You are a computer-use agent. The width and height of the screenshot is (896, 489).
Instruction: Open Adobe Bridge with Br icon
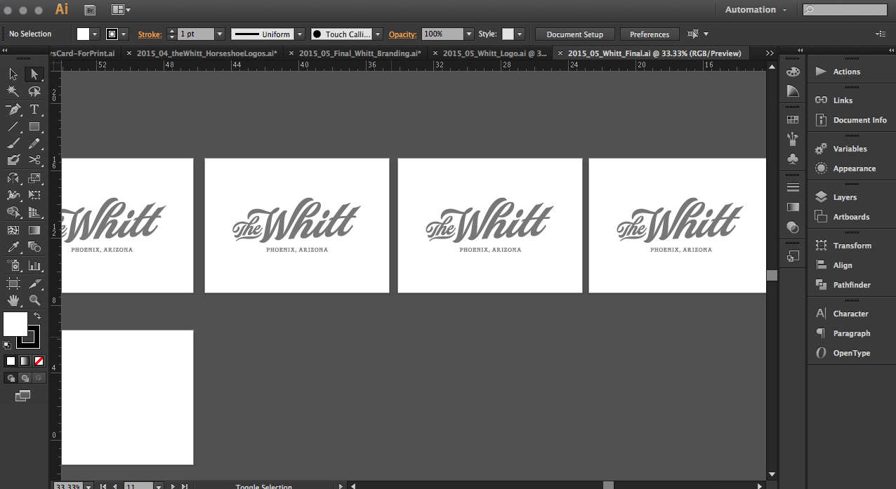[90, 10]
